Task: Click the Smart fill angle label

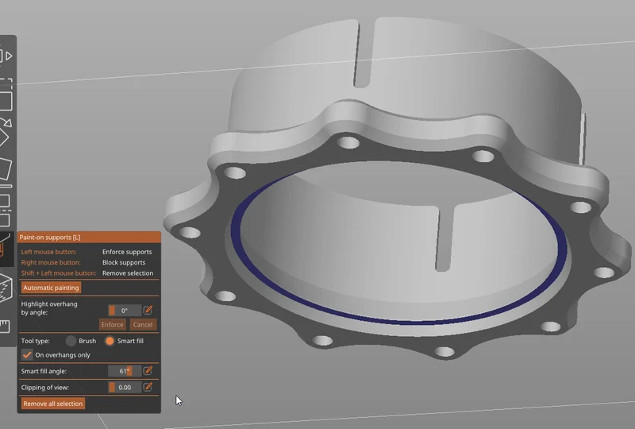Action: pyautogui.click(x=44, y=371)
